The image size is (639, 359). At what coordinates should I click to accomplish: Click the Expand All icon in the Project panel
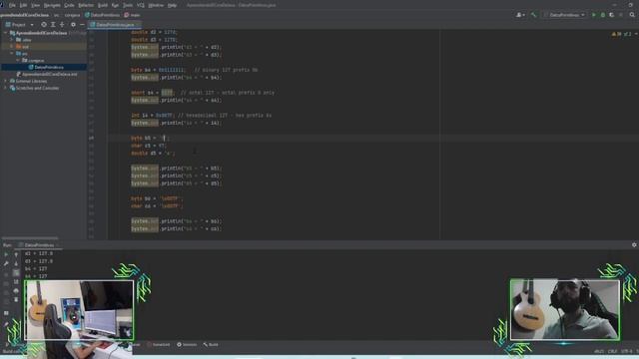pyautogui.click(x=53, y=24)
